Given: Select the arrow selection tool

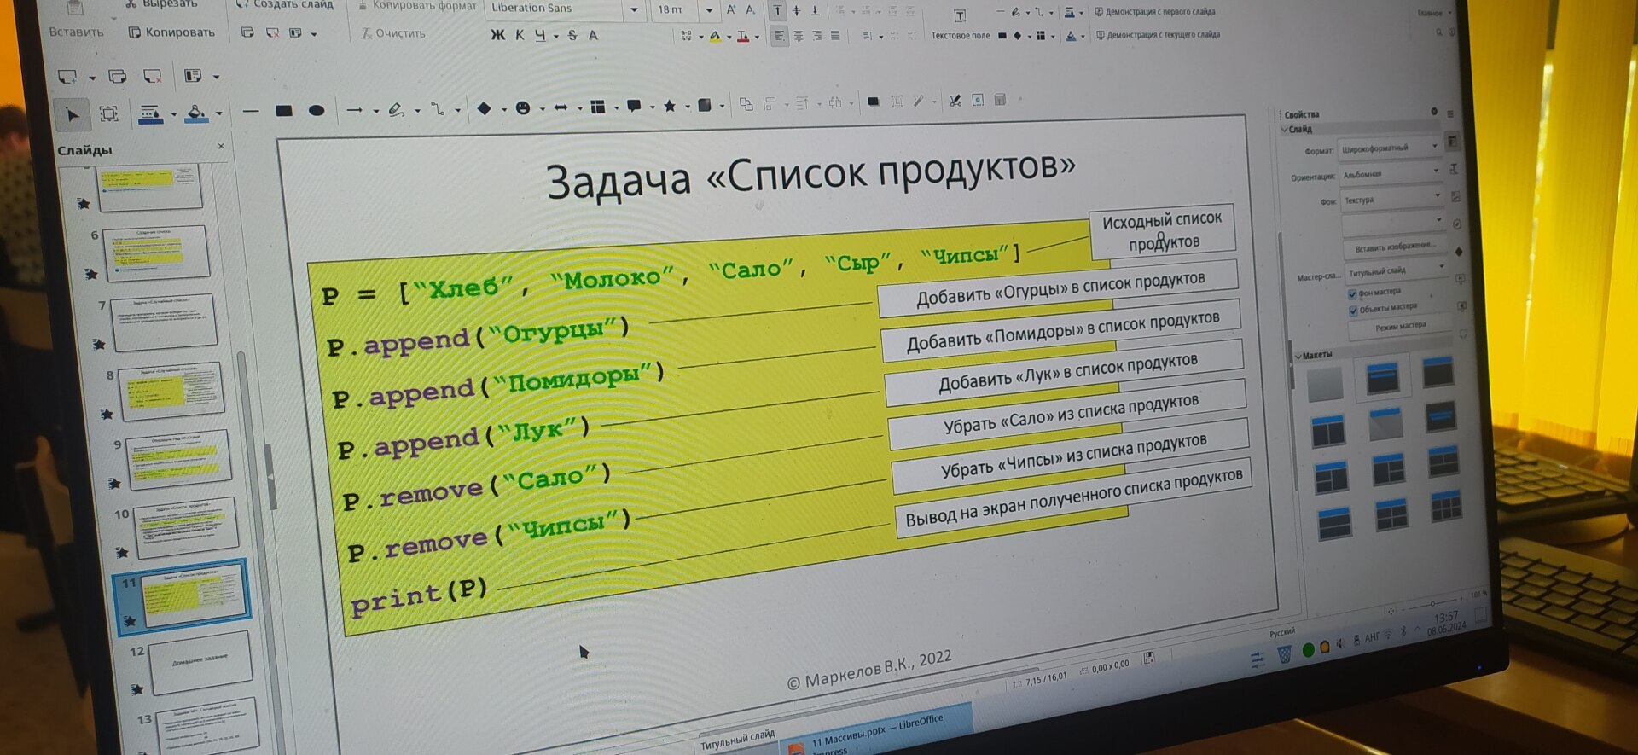Looking at the screenshot, I should [73, 115].
